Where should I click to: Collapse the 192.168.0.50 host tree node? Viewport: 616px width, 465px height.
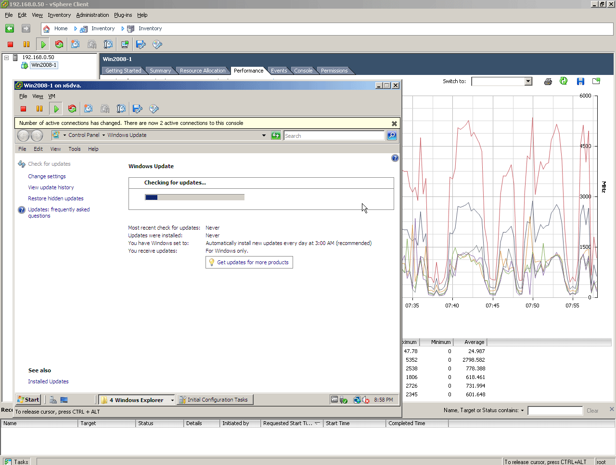[7, 58]
